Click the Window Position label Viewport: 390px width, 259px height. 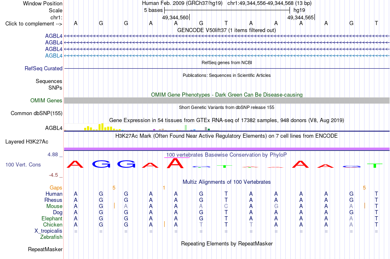tap(43, 3)
